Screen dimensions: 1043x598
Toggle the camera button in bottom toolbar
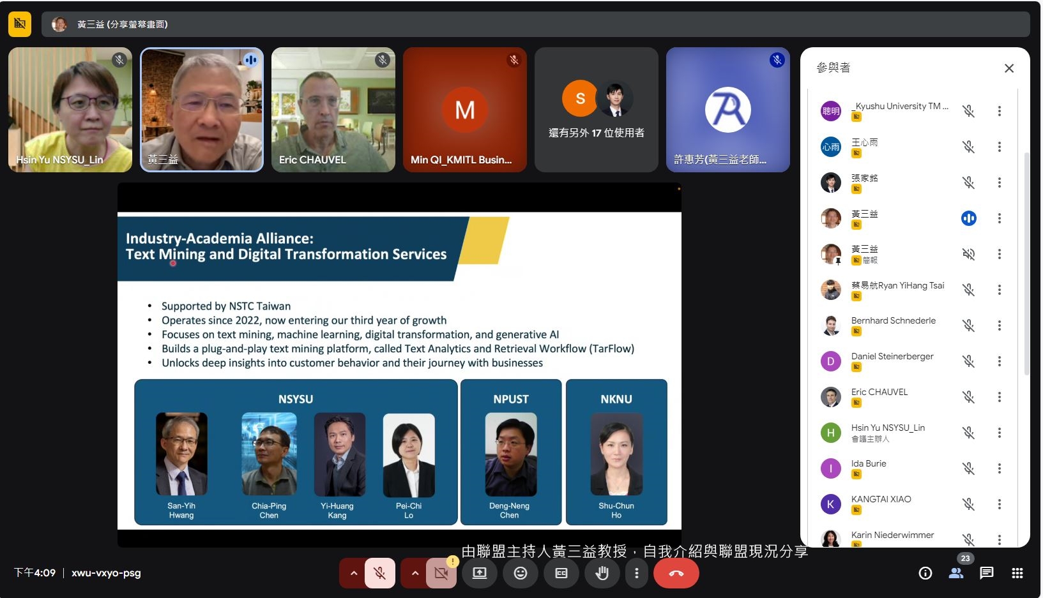441,573
